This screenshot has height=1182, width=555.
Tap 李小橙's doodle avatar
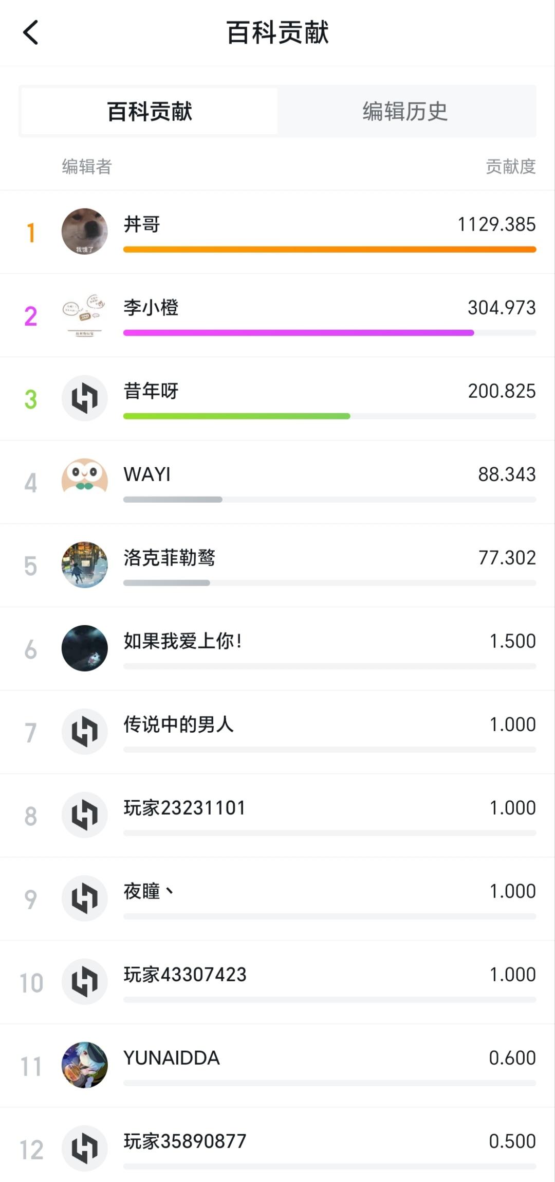pyautogui.click(x=85, y=315)
